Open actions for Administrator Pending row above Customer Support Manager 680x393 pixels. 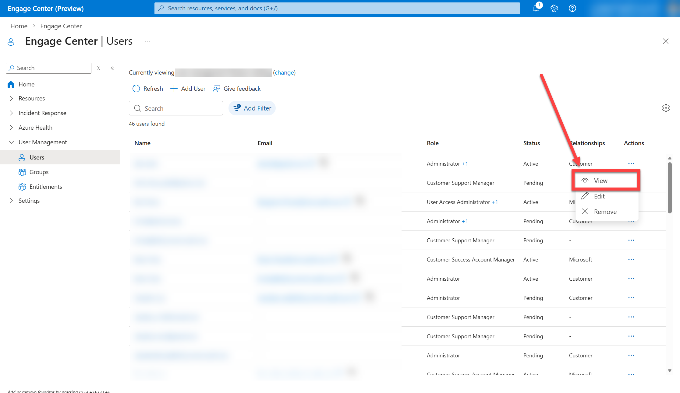pyautogui.click(x=631, y=298)
